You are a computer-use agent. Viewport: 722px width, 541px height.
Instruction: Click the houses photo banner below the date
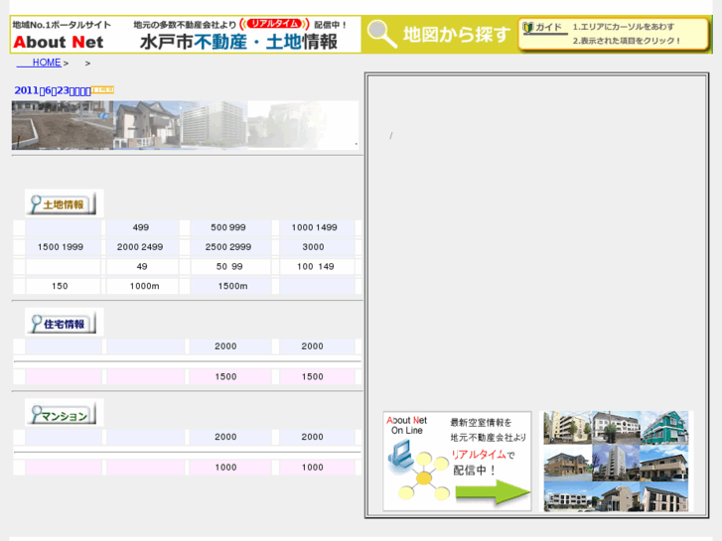click(185, 125)
